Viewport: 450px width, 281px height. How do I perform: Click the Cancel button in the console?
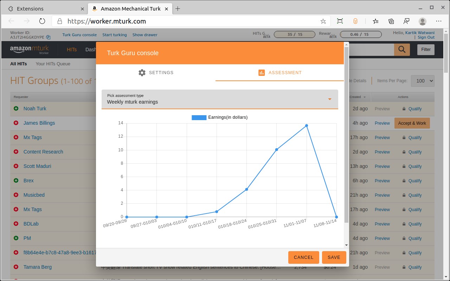click(304, 257)
